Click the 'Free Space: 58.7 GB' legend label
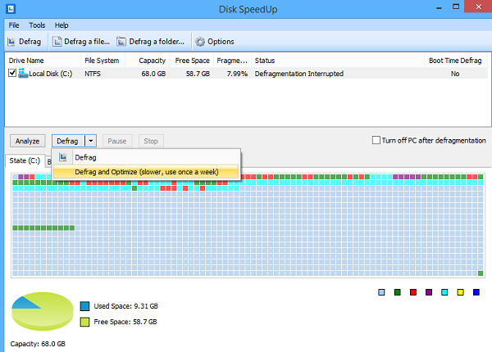Image resolution: width=492 pixels, height=352 pixels. click(125, 322)
